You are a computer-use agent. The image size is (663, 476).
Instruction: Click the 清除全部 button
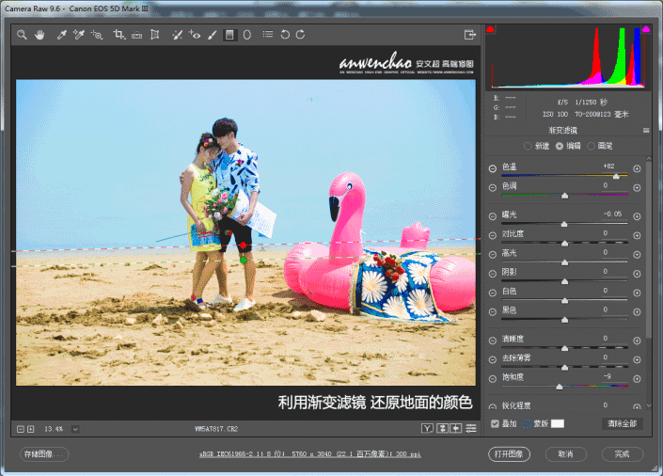[x=622, y=423]
